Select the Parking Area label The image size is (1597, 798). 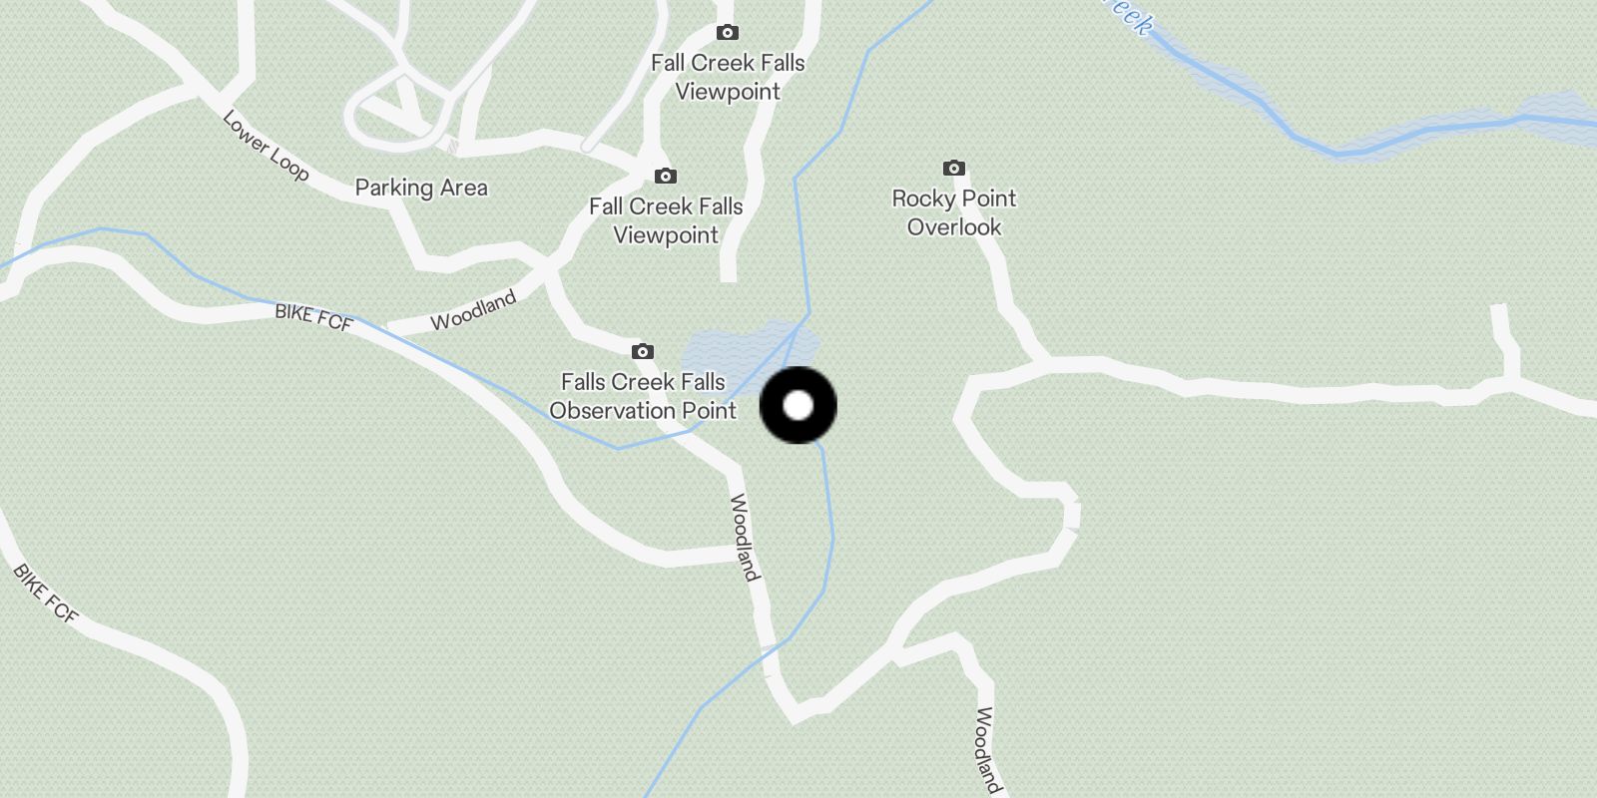[x=421, y=188]
